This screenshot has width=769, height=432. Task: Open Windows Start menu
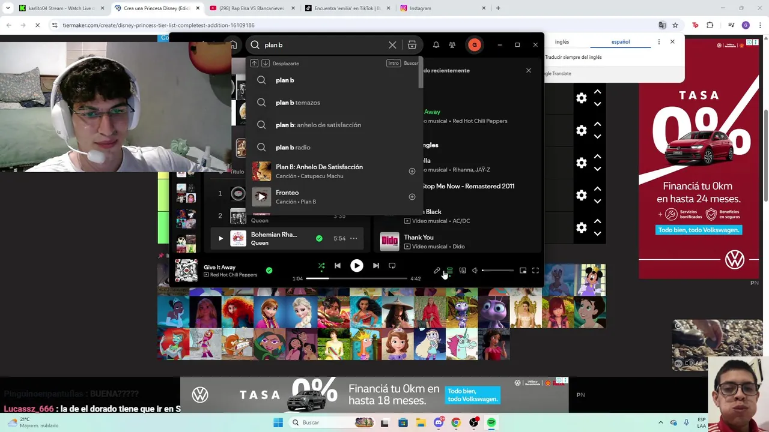click(x=278, y=422)
